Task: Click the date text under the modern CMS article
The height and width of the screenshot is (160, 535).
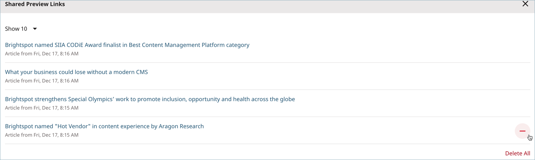Action: [x=42, y=81]
